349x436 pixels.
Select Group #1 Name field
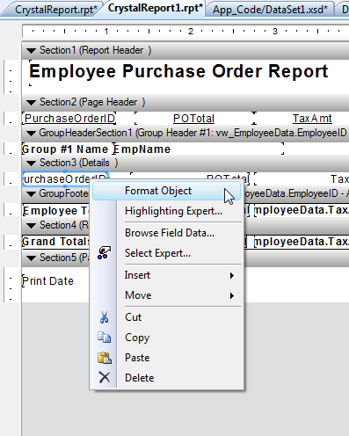[x=65, y=149]
